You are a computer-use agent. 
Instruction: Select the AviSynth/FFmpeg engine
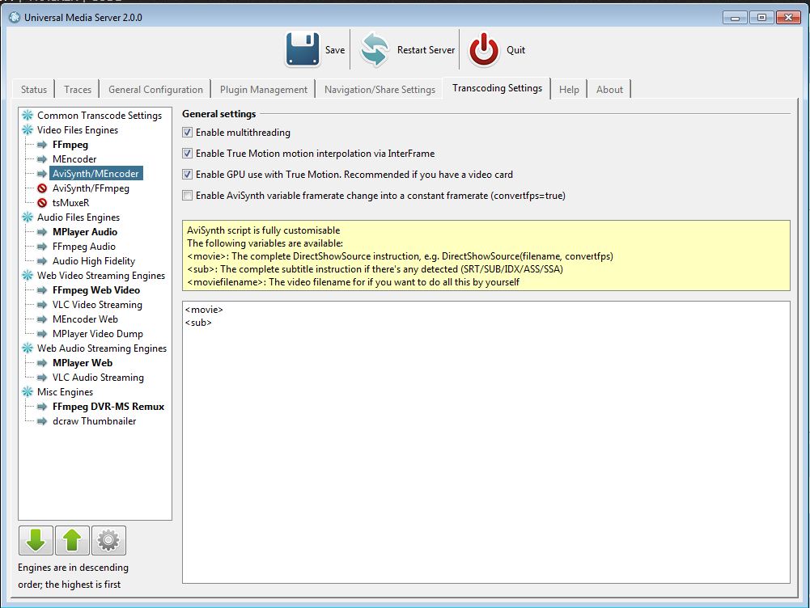tap(91, 188)
